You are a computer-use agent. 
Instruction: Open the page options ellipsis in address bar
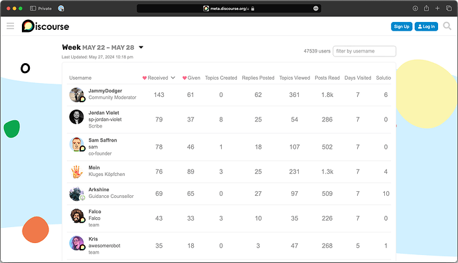coord(316,9)
